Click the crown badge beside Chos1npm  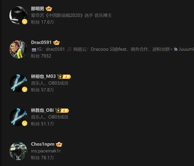(x=59, y=144)
